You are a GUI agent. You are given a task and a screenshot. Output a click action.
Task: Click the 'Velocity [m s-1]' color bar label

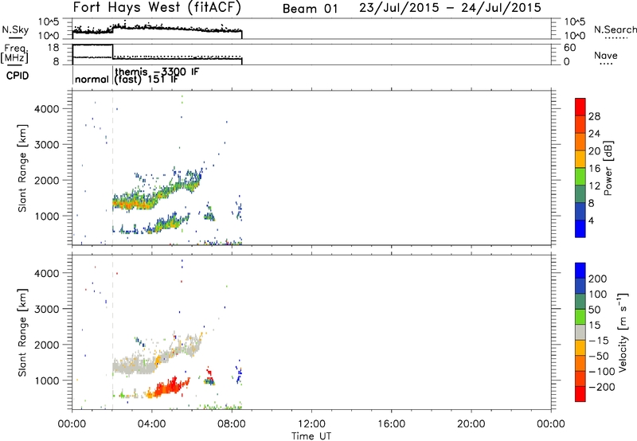click(x=623, y=332)
